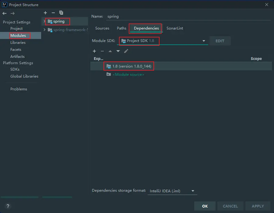Click the back navigation arrow
274x213 pixels.
5,13
